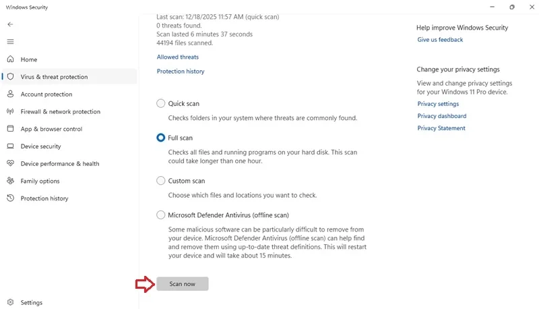Image resolution: width=539 pixels, height=309 pixels.
Task: Select the Full scan option
Action: [x=160, y=138]
